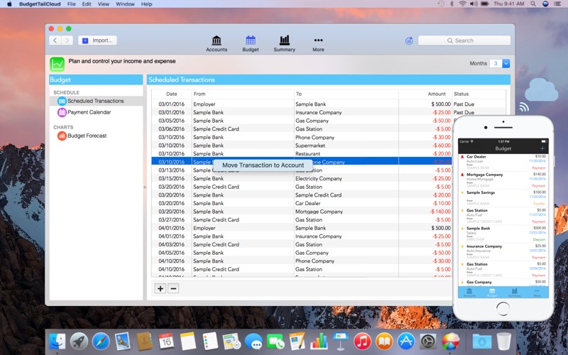
Task: Open Safari from the Dock
Action: [100, 342]
